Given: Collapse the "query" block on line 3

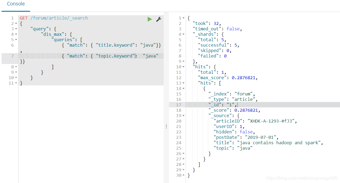Looking at the screenshot, I should tap(16, 29).
